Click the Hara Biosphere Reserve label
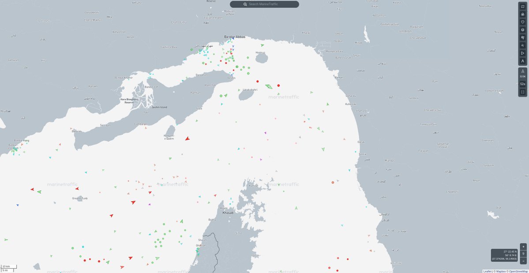Screen dimensions: 529x273 129,101
